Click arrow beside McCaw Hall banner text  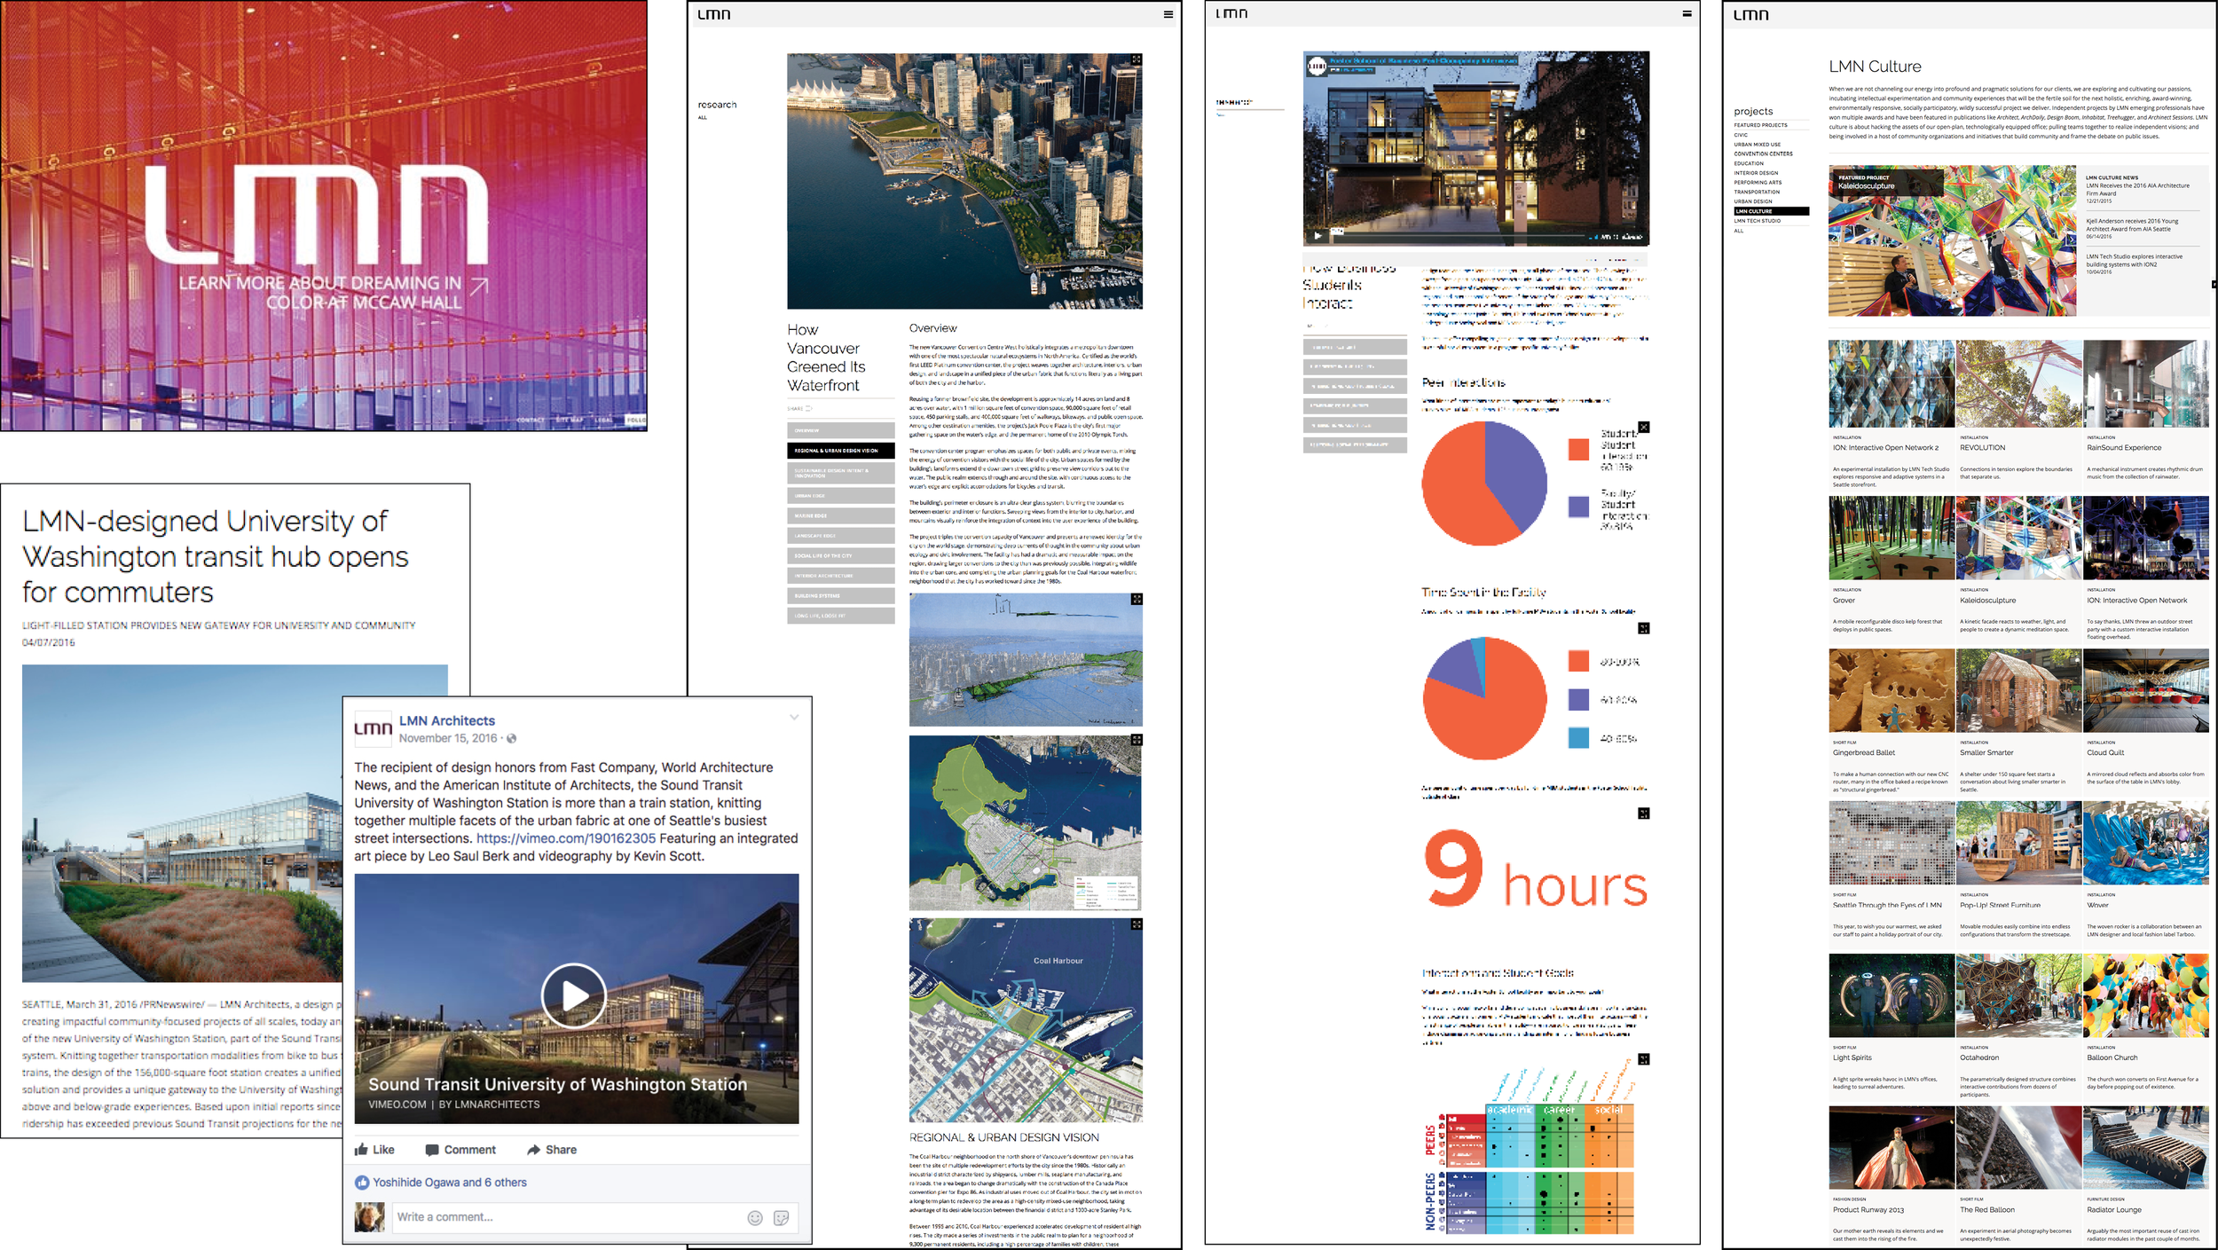pos(479,286)
